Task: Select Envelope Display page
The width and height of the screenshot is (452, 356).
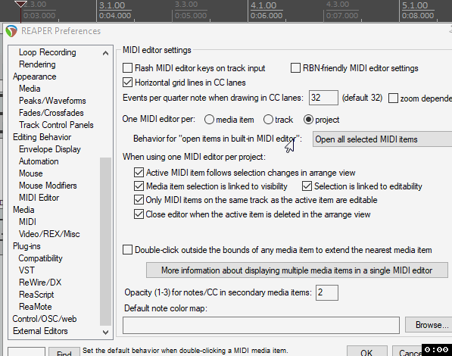Action: (50, 149)
